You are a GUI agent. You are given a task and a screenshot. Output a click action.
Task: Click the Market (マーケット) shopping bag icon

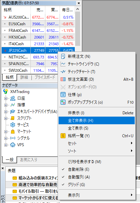(x=13, y=132)
